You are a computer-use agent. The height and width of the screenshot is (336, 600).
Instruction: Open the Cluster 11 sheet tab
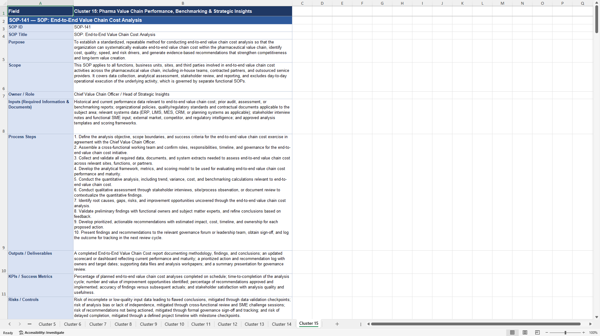click(201, 324)
